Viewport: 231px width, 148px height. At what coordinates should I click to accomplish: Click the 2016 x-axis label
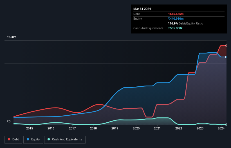(51, 128)
